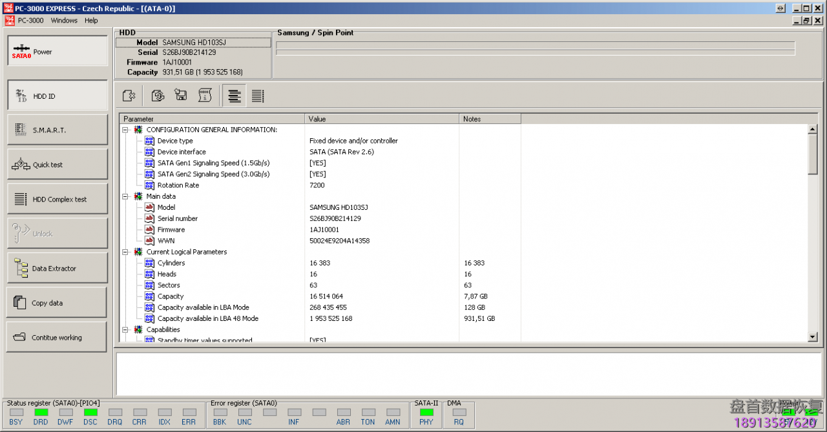Click the DRD status indicator
Image resolution: width=827 pixels, height=432 pixels.
click(x=41, y=412)
